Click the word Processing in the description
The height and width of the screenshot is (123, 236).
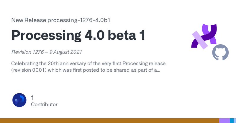point(135,63)
